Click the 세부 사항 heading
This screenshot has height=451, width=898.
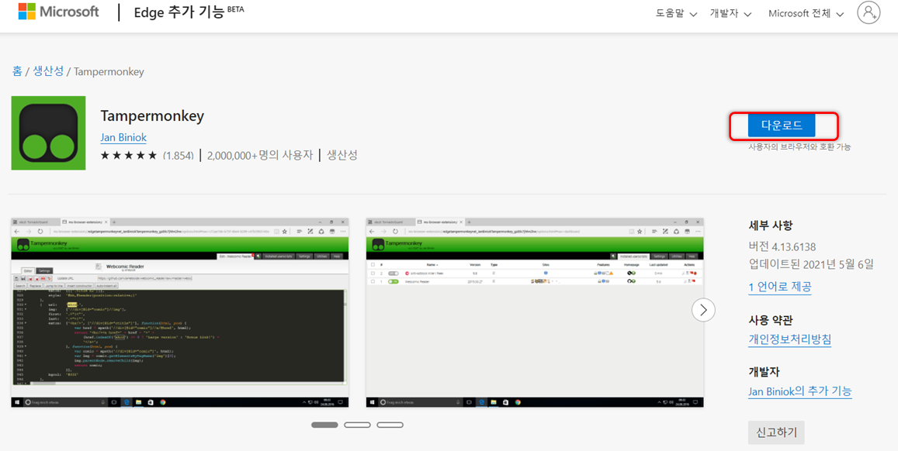771,225
